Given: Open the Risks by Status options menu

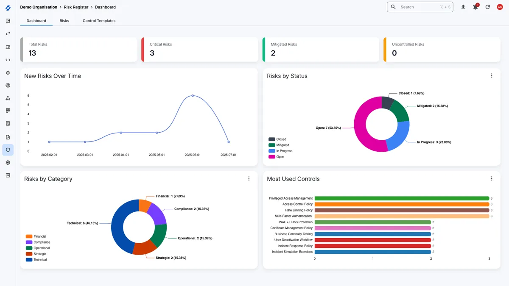Looking at the screenshot, I should click(492, 75).
